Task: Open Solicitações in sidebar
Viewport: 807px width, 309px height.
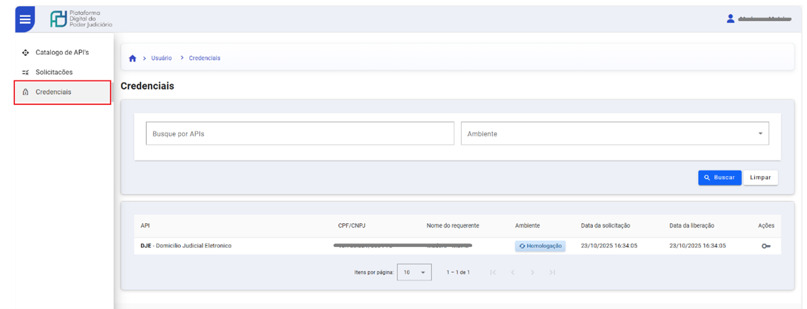Action: 54,72
